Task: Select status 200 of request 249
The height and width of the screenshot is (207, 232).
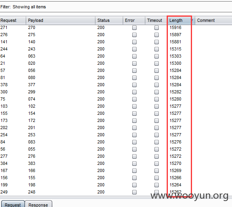Action: pos(101,192)
